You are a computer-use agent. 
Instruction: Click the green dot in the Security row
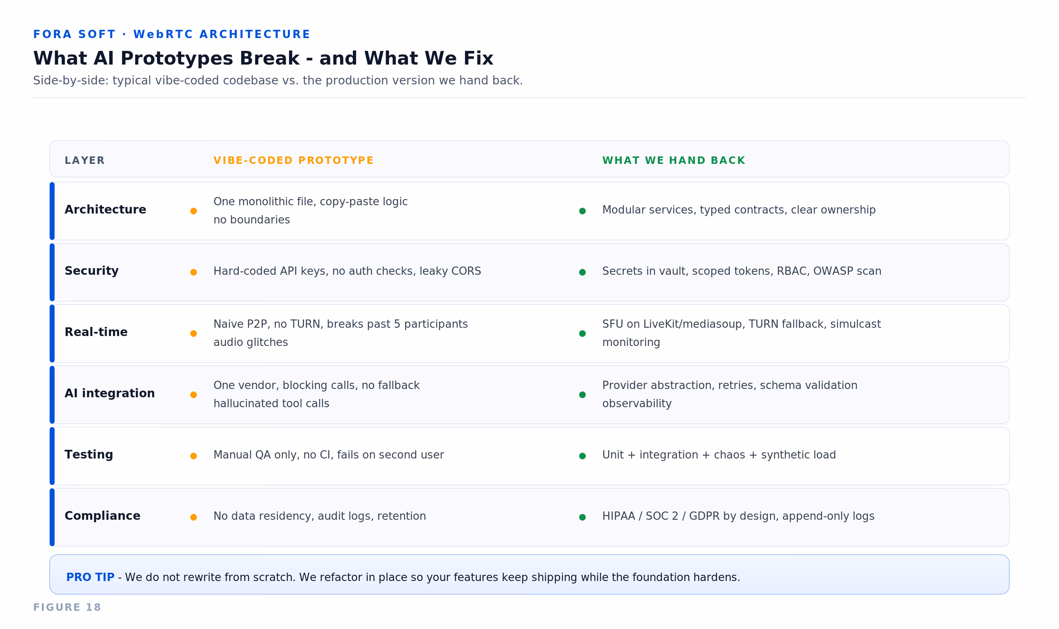click(x=582, y=272)
